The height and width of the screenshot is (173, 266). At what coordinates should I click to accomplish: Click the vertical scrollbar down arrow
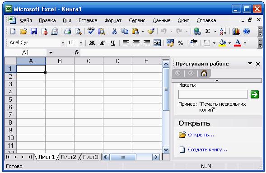point(166,150)
